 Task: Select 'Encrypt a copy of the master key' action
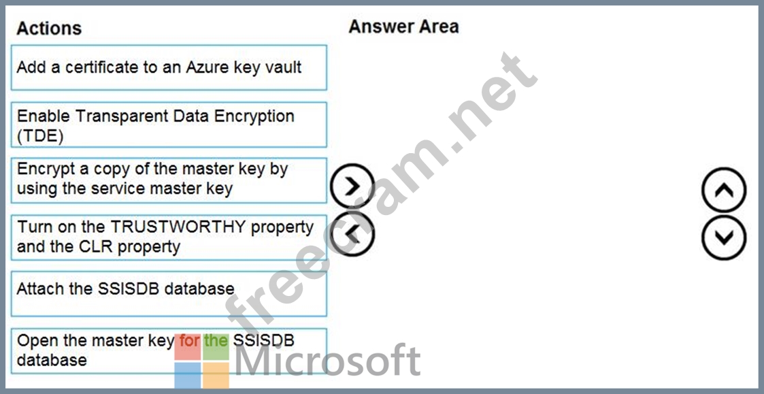click(169, 180)
